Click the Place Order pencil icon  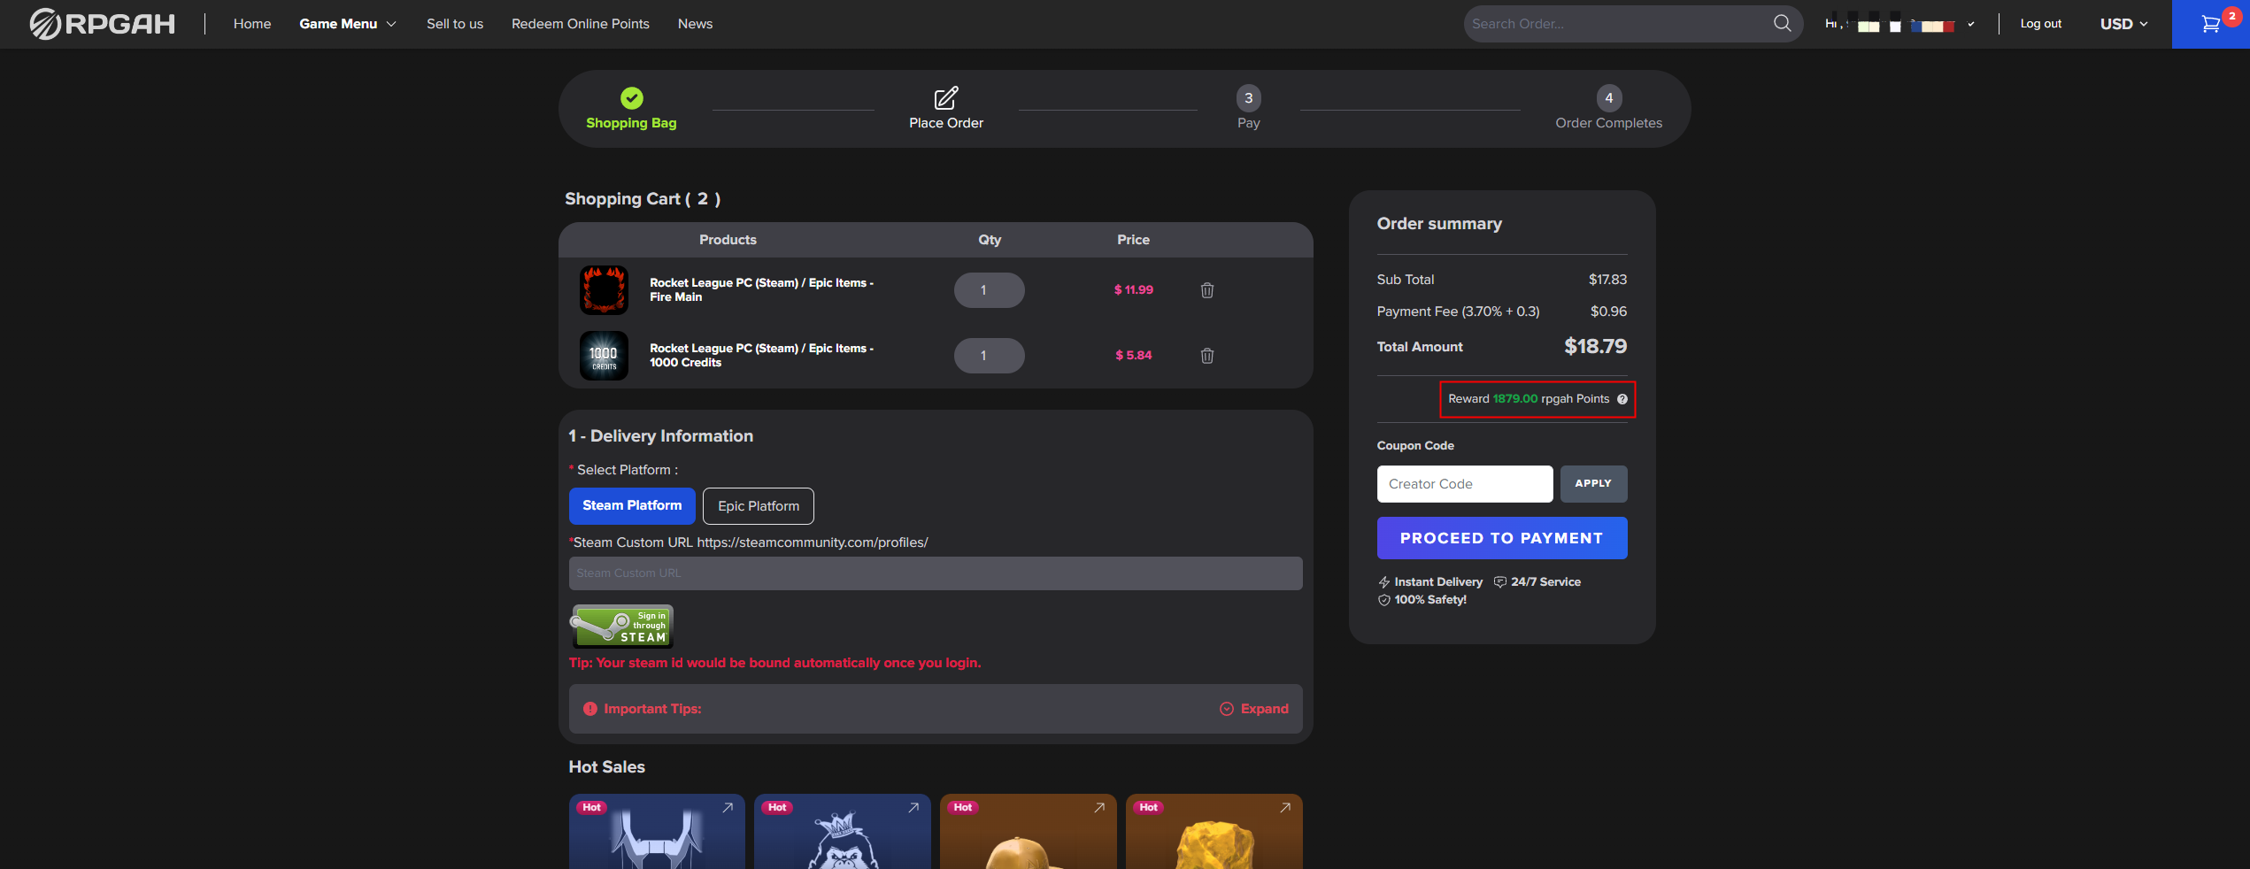945,97
